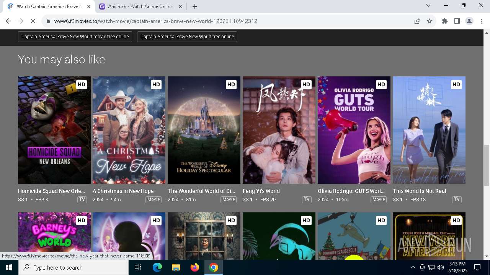Open a new browser tab
The image size is (490, 275).
pos(195,6)
